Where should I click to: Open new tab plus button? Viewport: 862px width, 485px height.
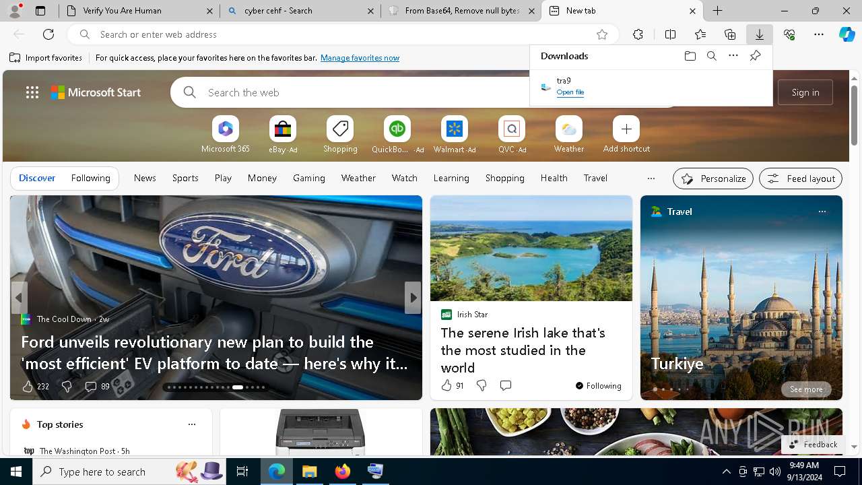(x=718, y=11)
